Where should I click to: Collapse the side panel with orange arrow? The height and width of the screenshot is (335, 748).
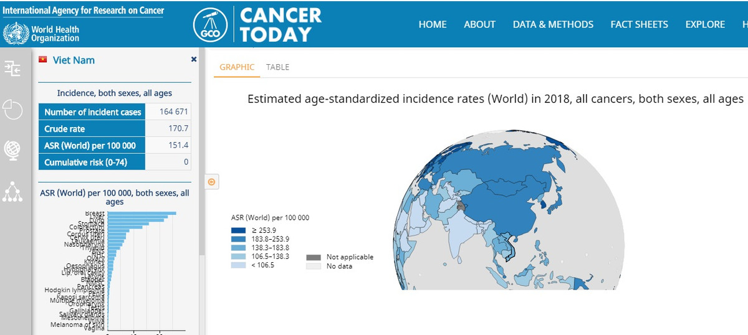point(211,182)
